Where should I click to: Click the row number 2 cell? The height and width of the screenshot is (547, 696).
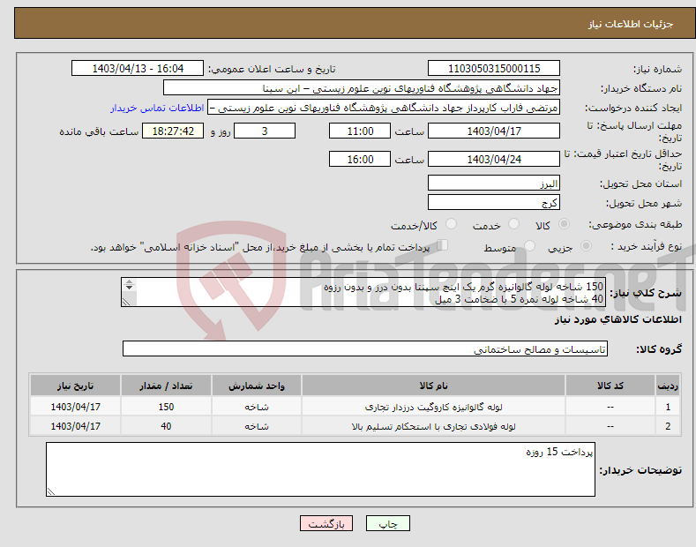click(668, 426)
